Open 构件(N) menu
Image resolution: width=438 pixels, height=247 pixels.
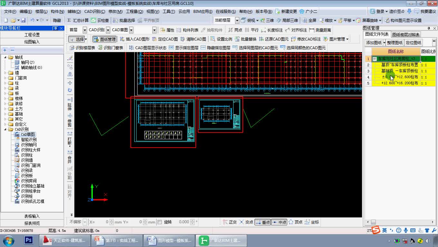click(x=57, y=11)
